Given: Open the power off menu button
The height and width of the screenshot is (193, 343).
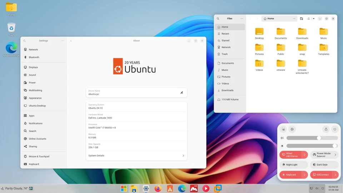Looking at the screenshot, I should [335, 129].
